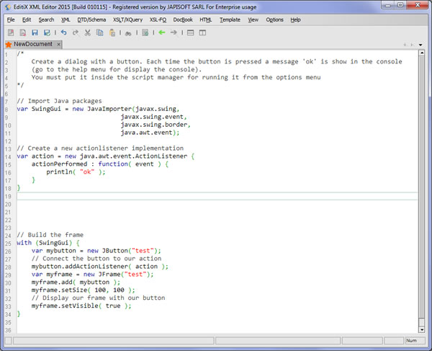Open the HTML menu
Viewport: 432px width, 351px height.
tap(205, 20)
